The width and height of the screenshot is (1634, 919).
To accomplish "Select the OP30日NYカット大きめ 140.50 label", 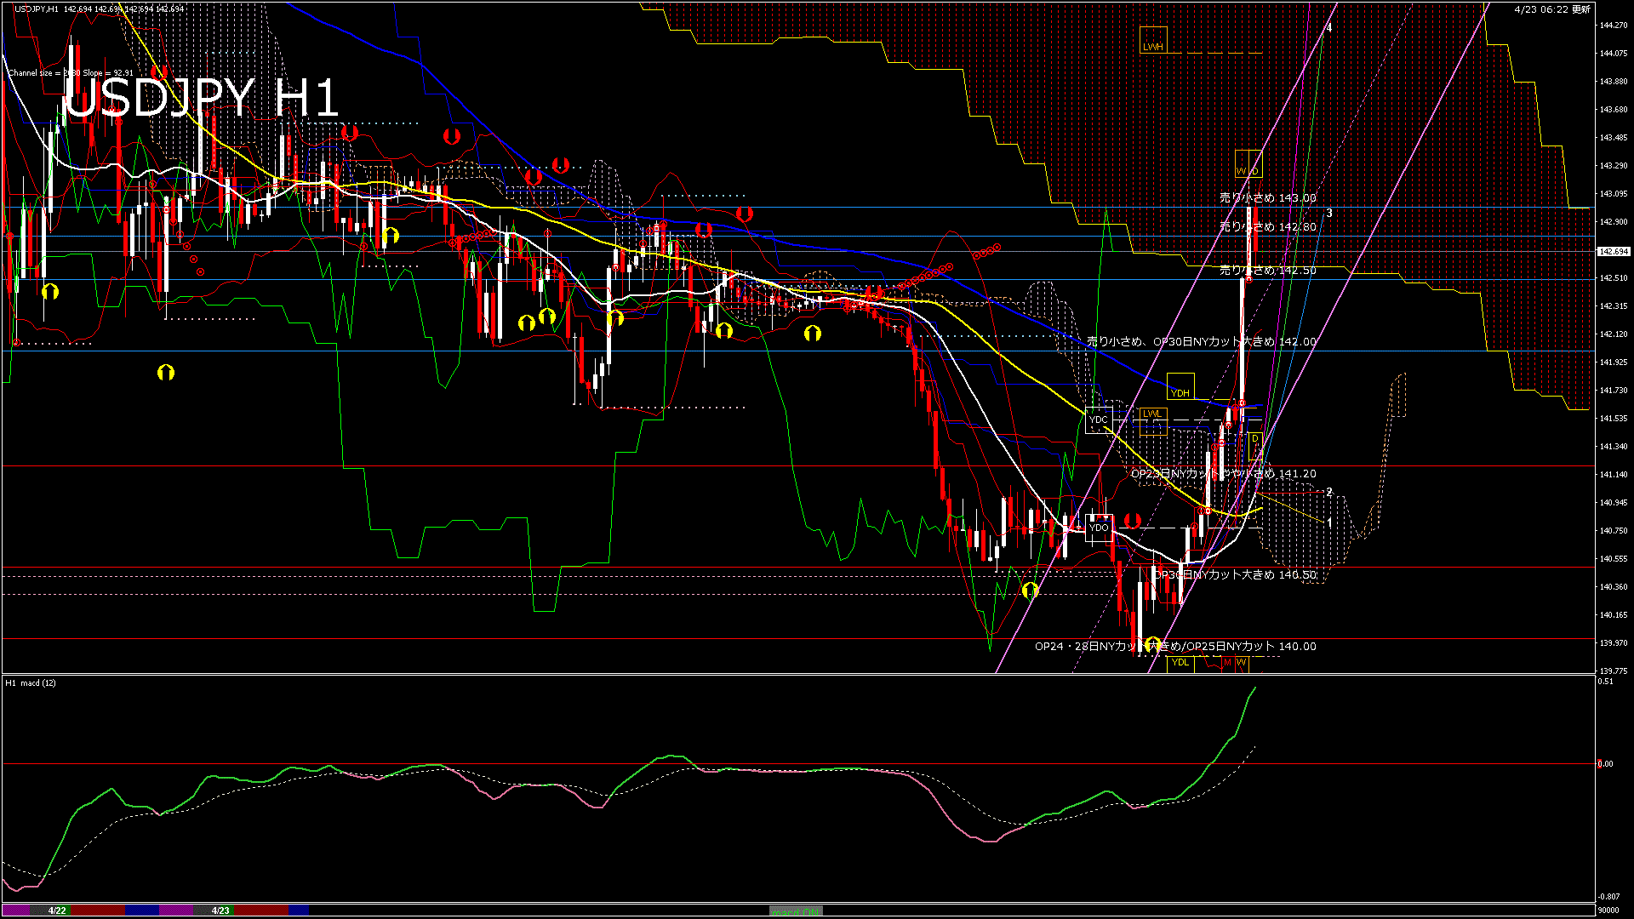I will [1235, 574].
